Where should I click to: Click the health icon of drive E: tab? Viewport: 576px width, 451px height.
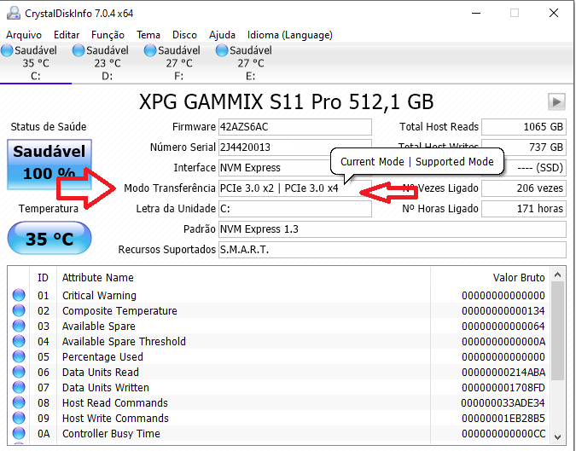[222, 50]
